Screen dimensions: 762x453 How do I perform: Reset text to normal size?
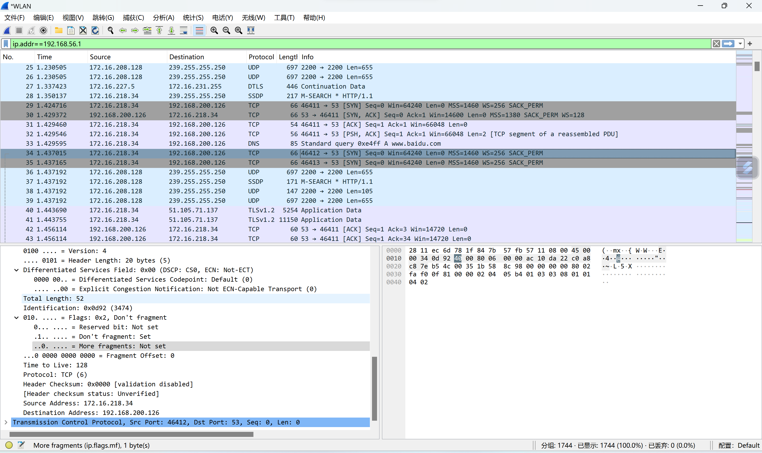[239, 30]
